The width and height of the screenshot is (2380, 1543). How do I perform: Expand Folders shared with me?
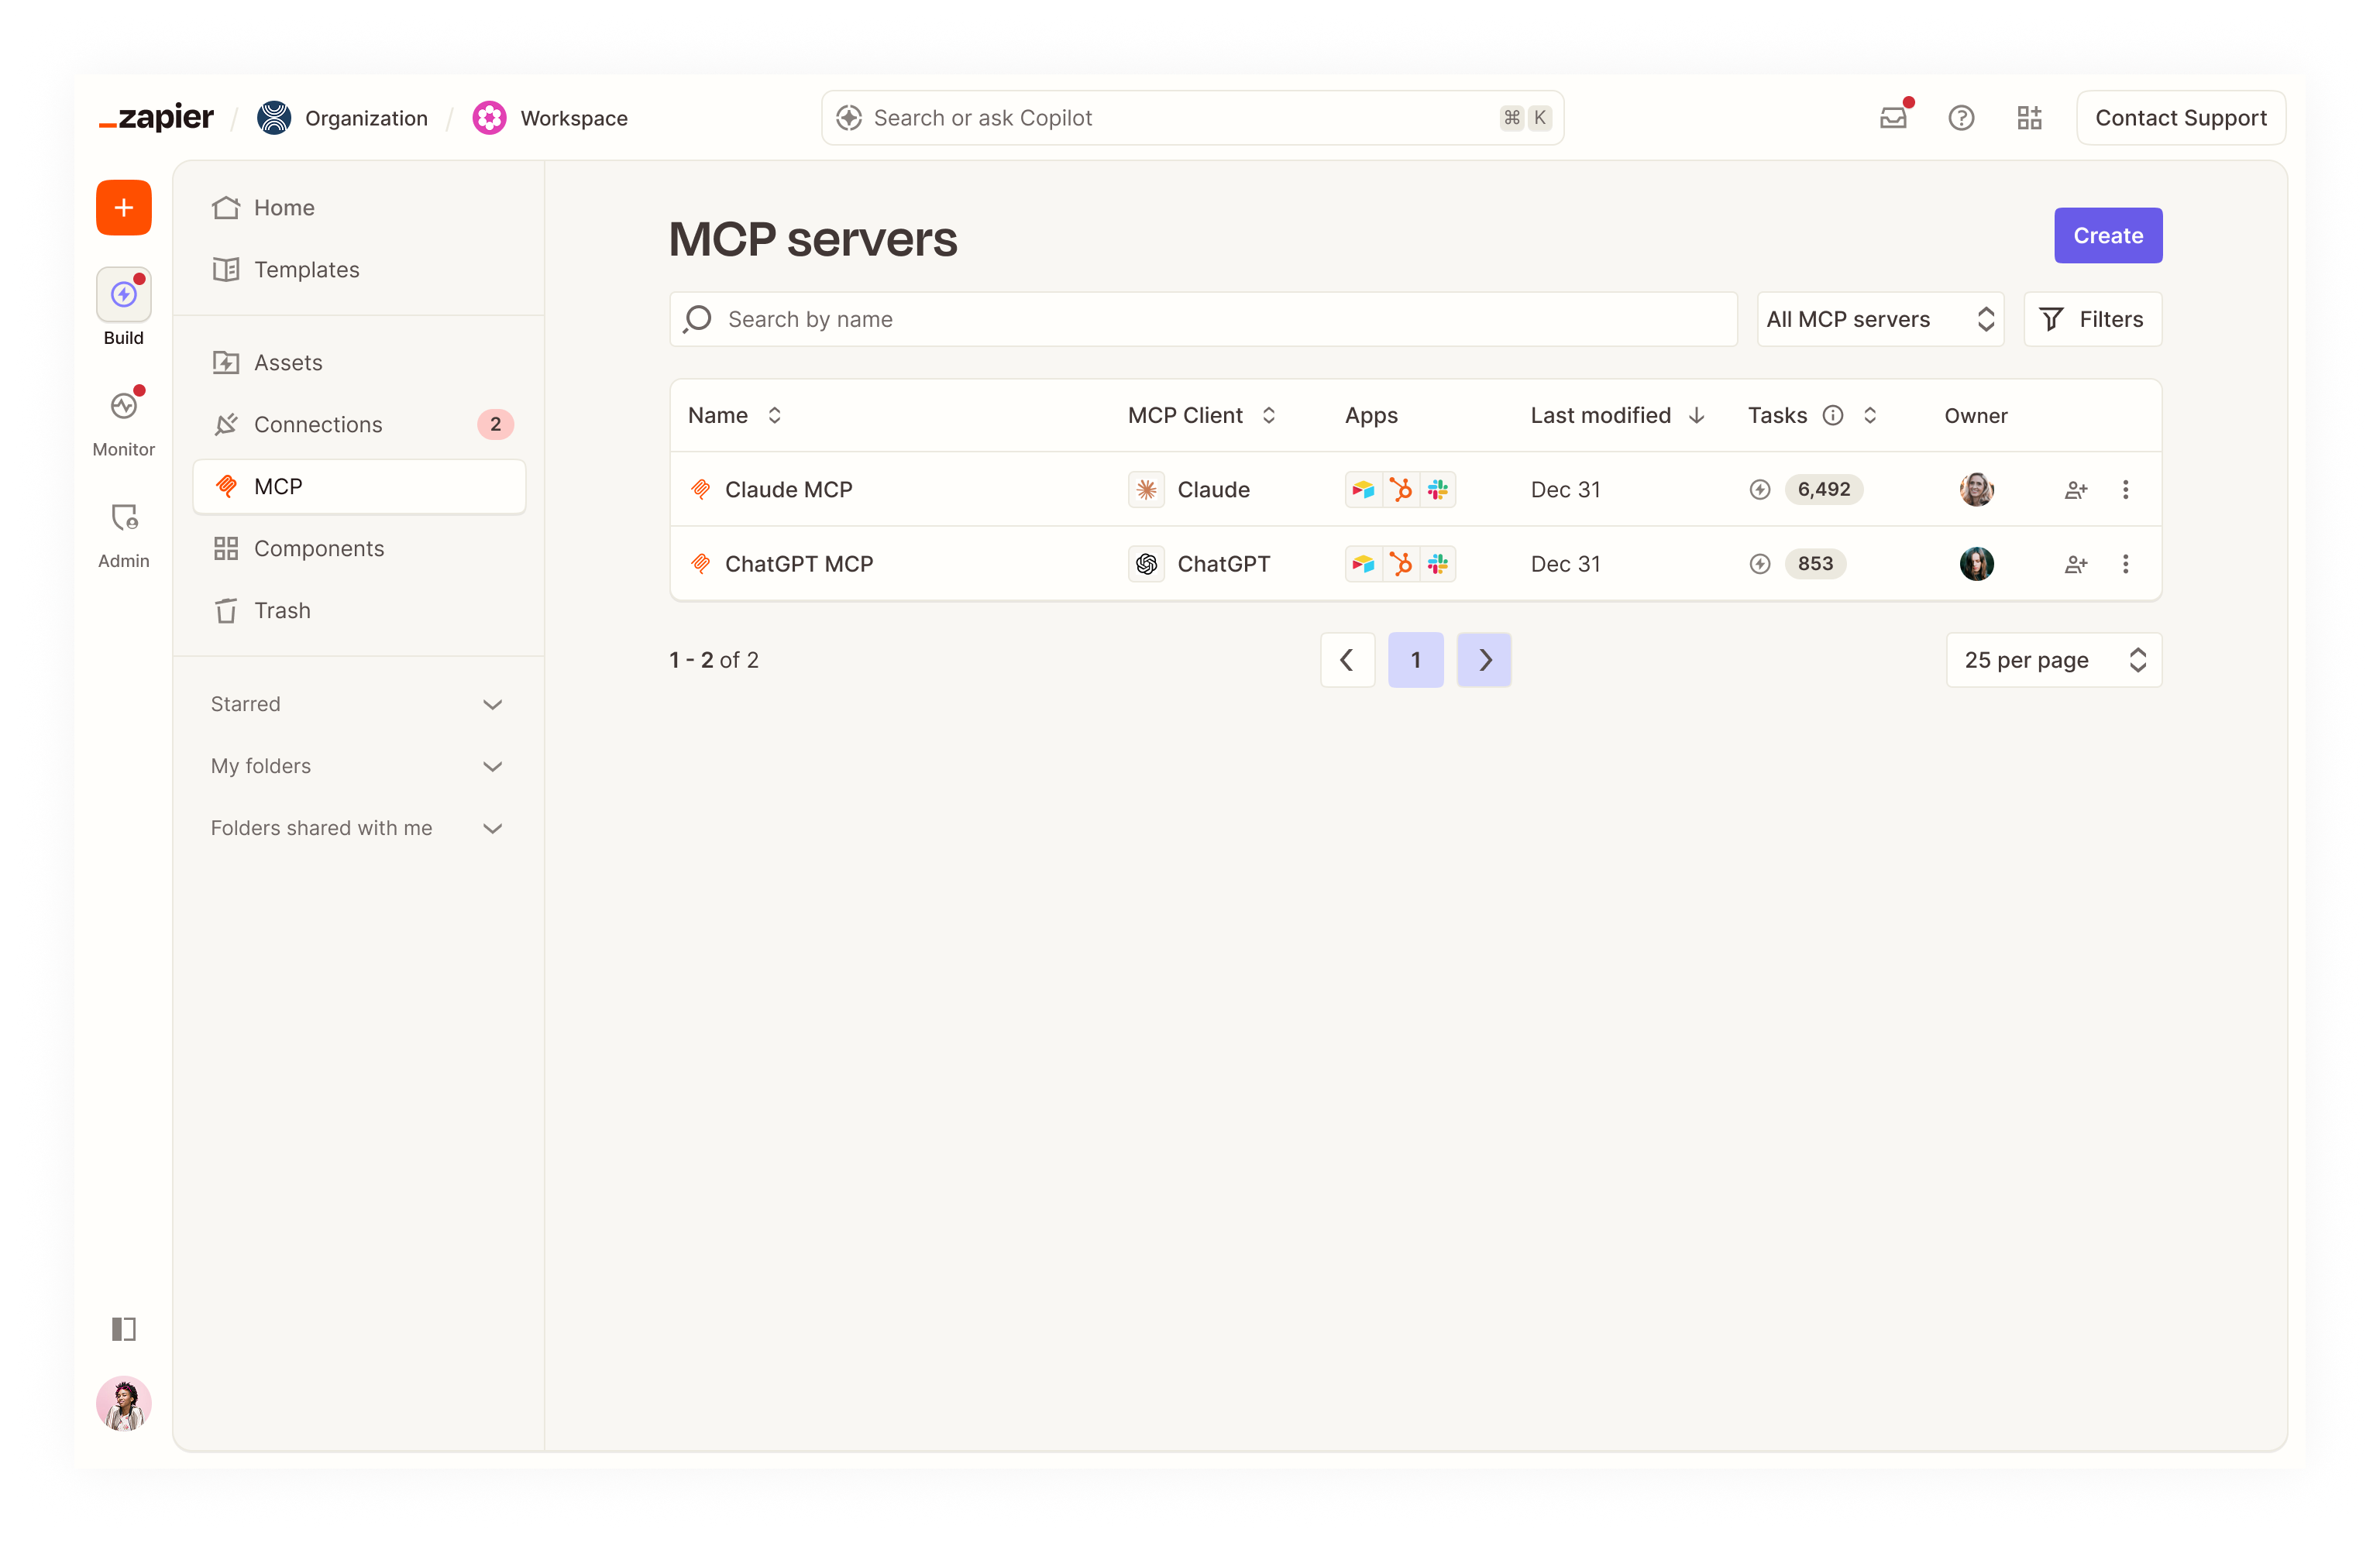pyautogui.click(x=357, y=829)
